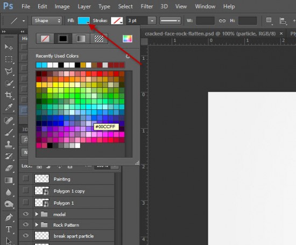296x245 pixels.
Task: Expand the model layer group
Action: (37, 214)
